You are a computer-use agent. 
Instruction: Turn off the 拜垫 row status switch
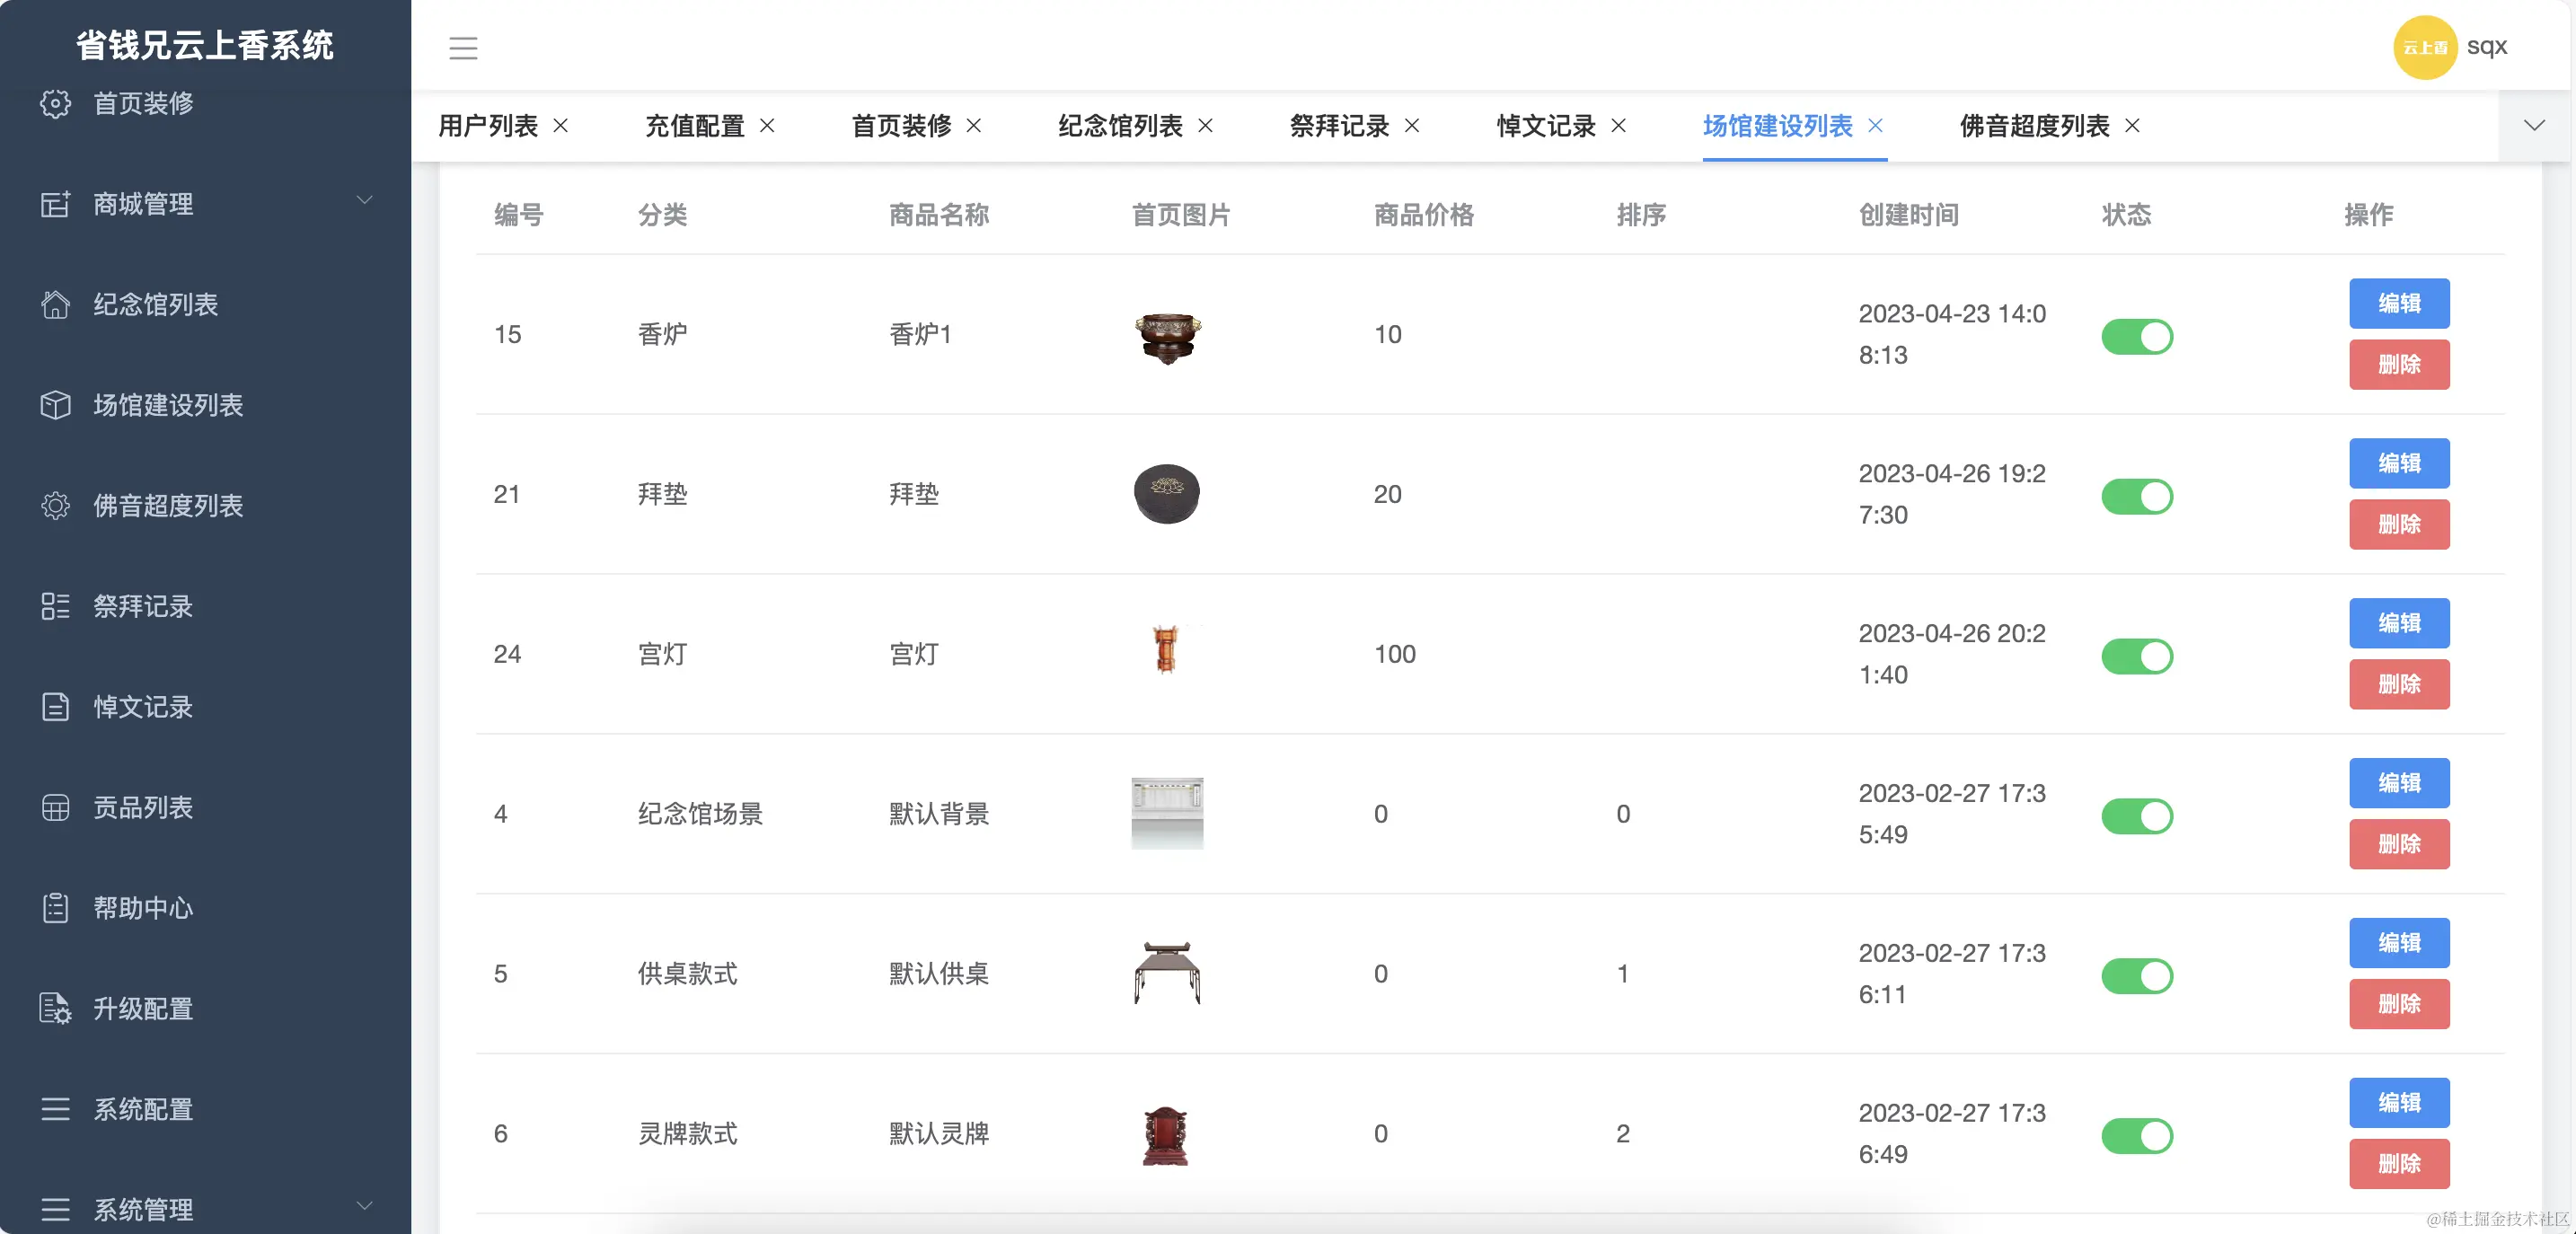(2137, 496)
